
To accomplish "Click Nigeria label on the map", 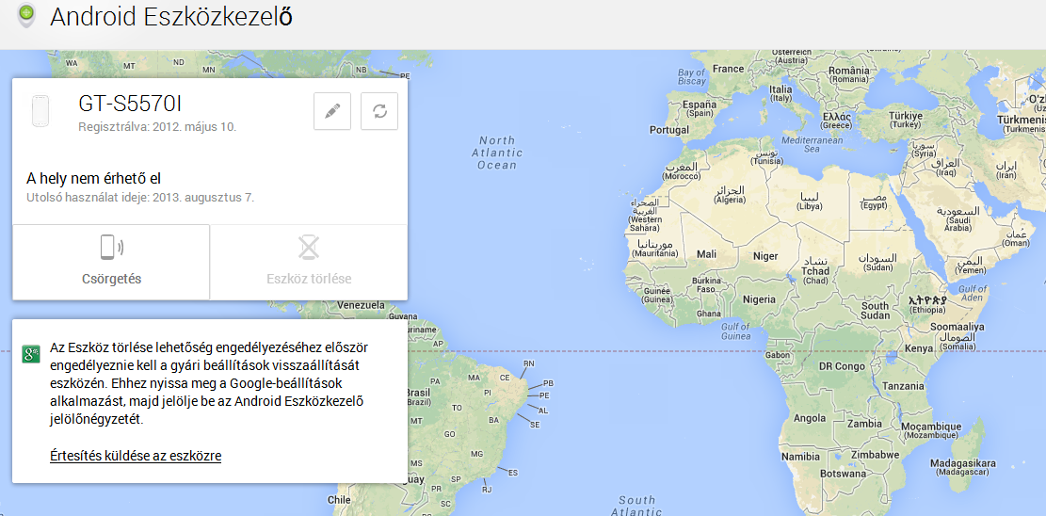I will (759, 299).
